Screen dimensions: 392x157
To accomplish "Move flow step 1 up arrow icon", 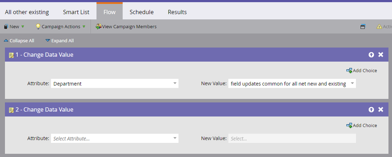I will [371, 55].
